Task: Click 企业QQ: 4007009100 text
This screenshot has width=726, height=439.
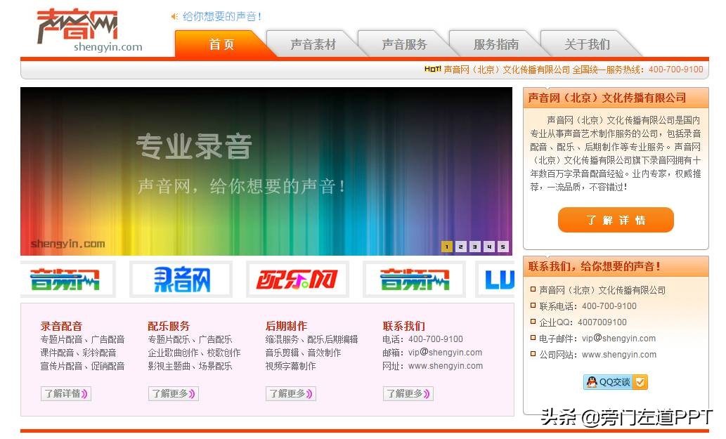Action: (583, 322)
